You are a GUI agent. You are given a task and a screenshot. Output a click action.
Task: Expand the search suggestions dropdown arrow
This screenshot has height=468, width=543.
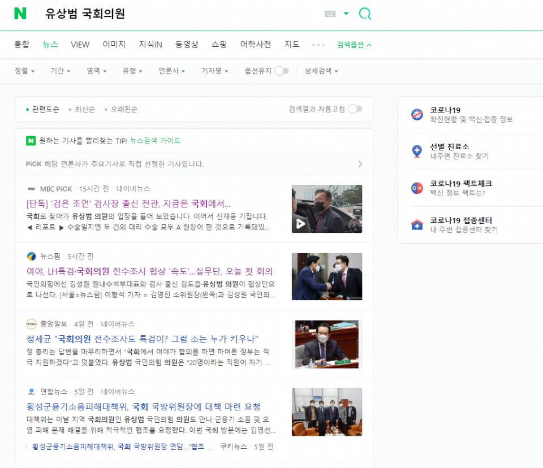pyautogui.click(x=346, y=14)
